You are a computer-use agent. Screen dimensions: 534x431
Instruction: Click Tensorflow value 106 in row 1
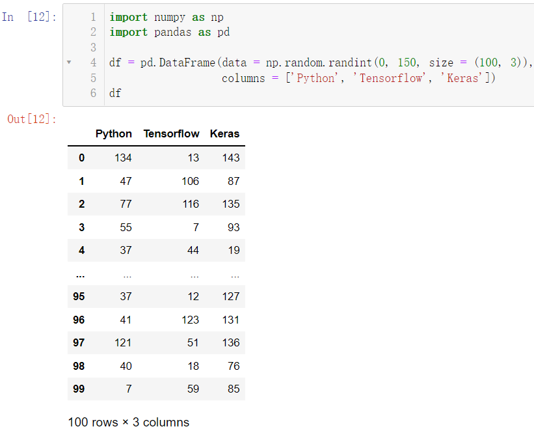coord(191,181)
